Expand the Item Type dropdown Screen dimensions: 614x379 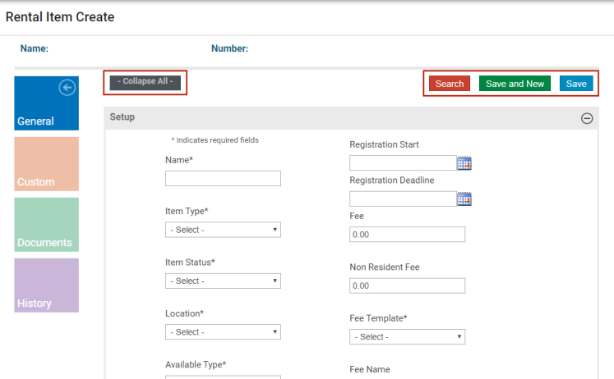tap(223, 230)
